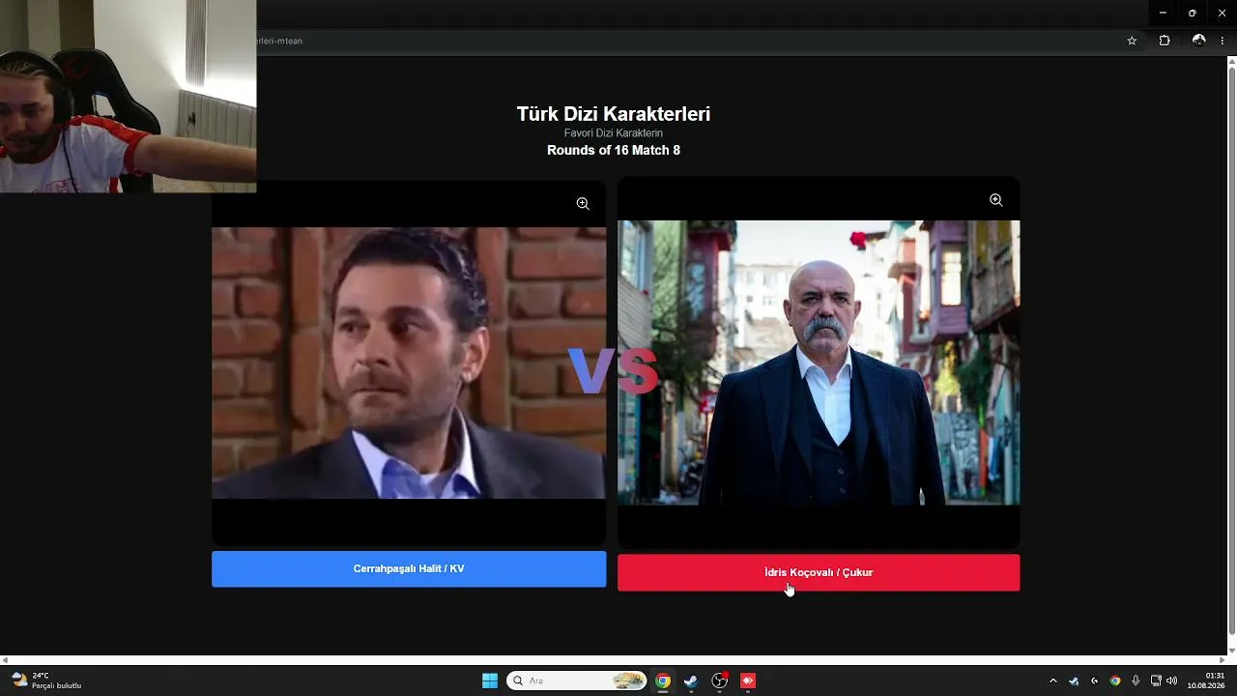
Task: Click the vertical page scrollbar
Action: click(1231, 351)
